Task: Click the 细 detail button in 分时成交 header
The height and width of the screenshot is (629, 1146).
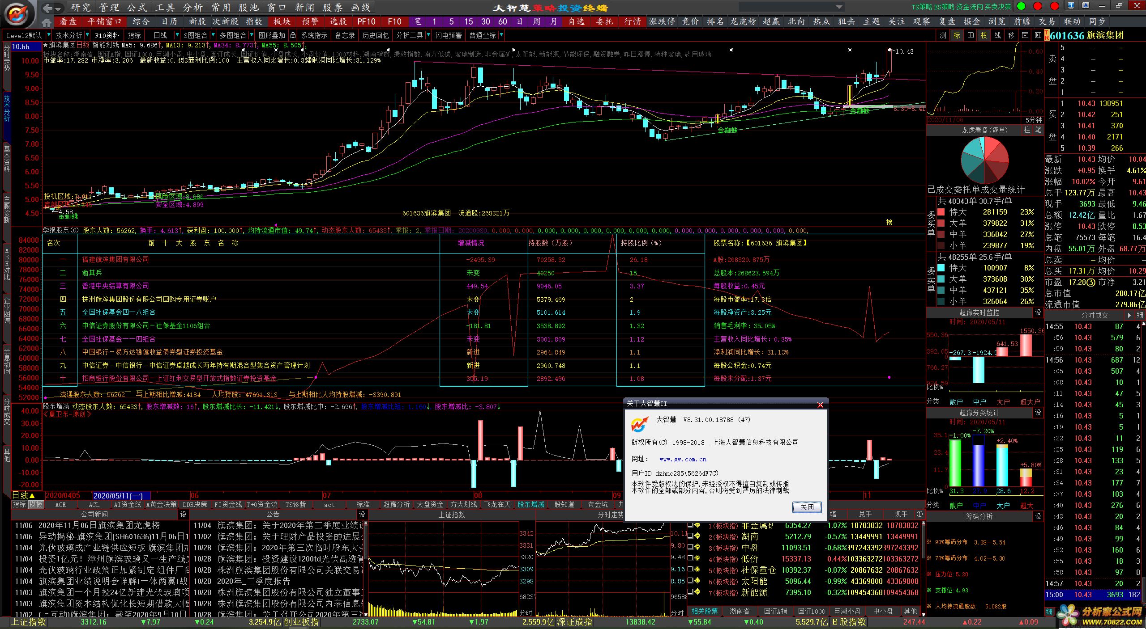Action: coord(1140,315)
